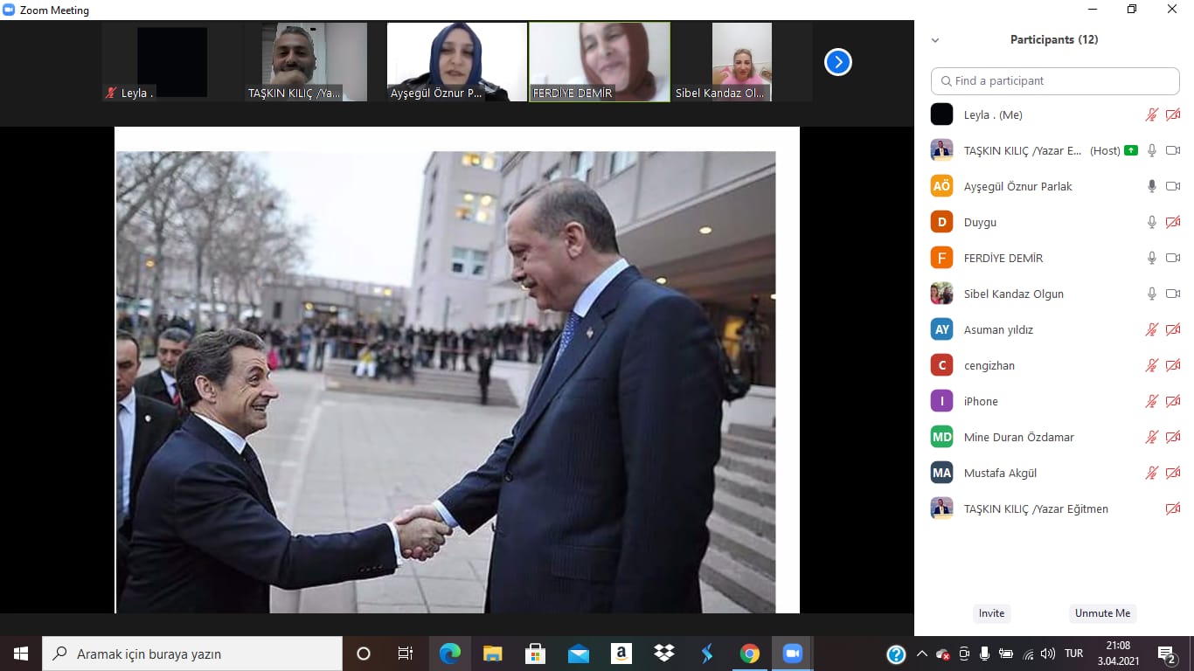Image resolution: width=1194 pixels, height=671 pixels.
Task: Click Mine Duran Özdamar's camera-off icon
Action: (1173, 437)
